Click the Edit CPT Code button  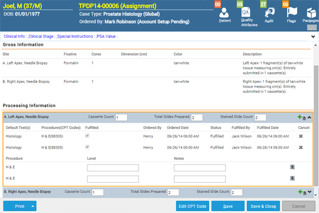tap(193, 206)
